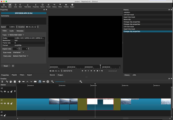Toggle timeline snapping magnet
The image size is (173, 120).
pyautogui.click(x=40, y=81)
